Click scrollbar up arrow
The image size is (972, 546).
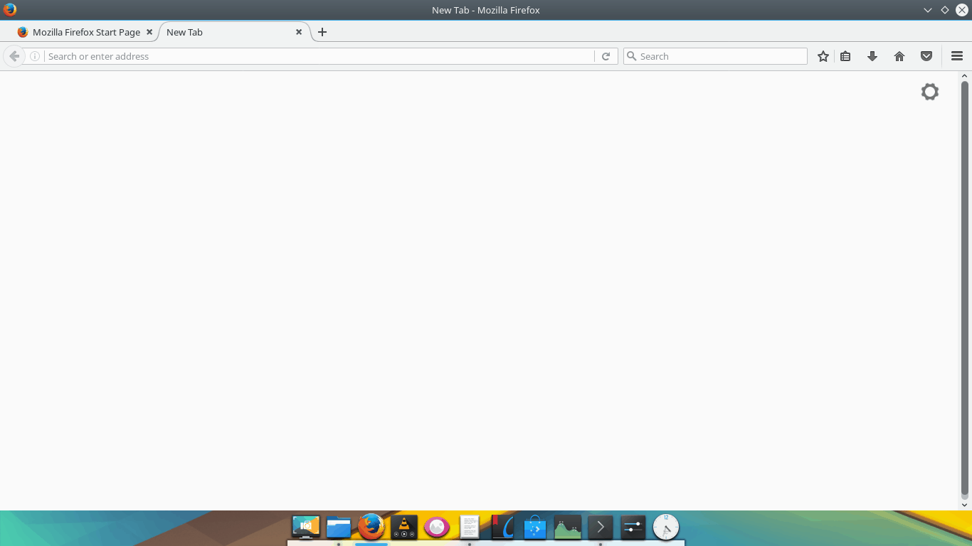click(965, 75)
